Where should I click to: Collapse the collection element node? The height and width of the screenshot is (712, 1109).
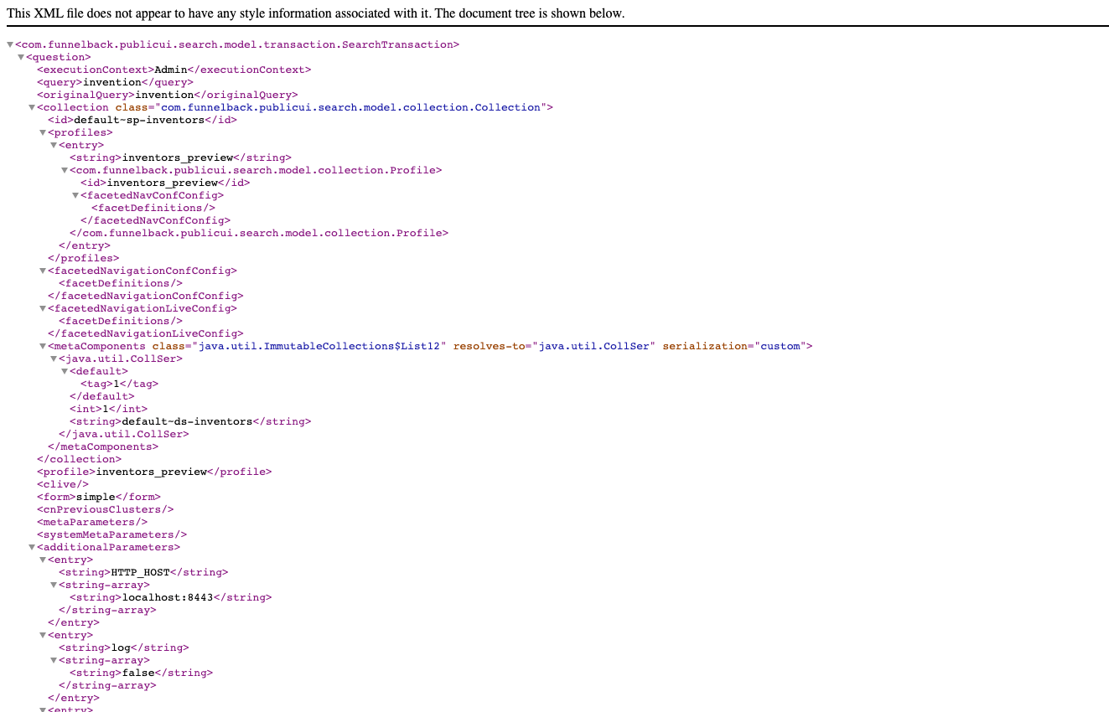32,106
